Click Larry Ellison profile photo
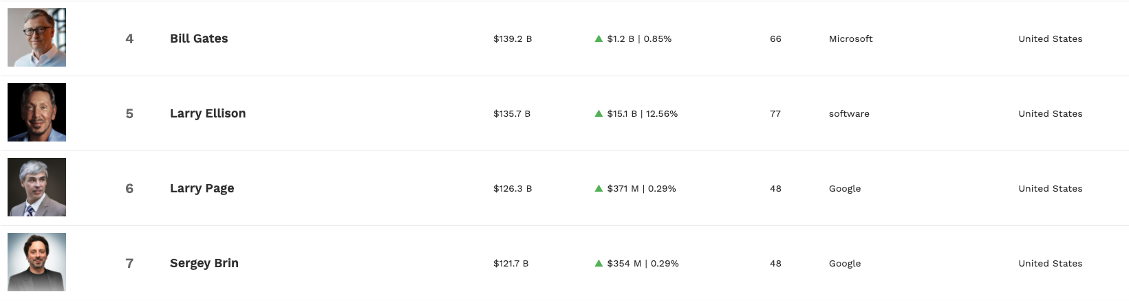This screenshot has width=1129, height=305. tap(36, 112)
